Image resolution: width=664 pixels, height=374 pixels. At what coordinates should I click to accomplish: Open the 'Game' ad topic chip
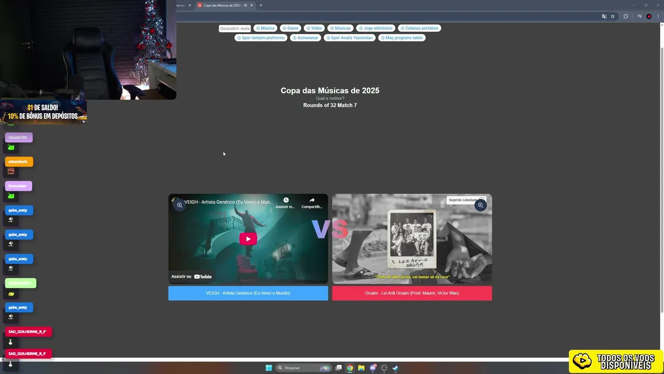pyautogui.click(x=290, y=28)
